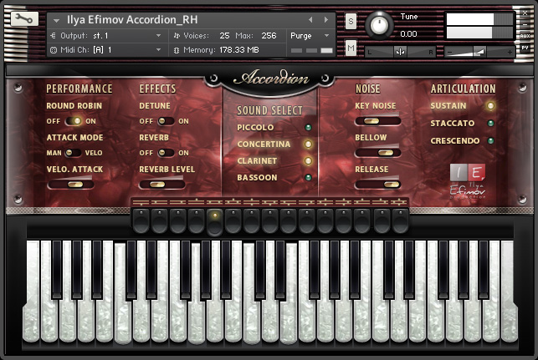Toggle the Detune effect switch
This screenshot has width=538, height=360.
[166, 121]
